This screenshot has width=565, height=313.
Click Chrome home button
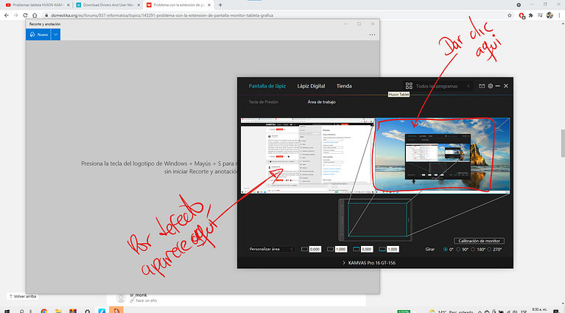(x=35, y=15)
